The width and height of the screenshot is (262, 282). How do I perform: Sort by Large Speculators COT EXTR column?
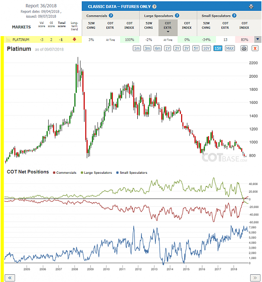pyautogui.click(x=168, y=28)
